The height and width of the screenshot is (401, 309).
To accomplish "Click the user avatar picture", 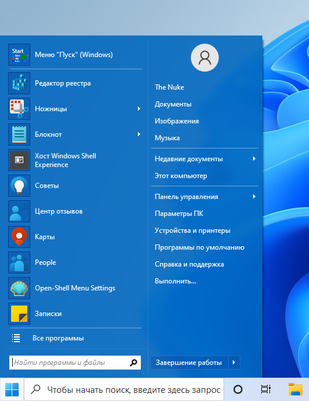I will pos(205,58).
